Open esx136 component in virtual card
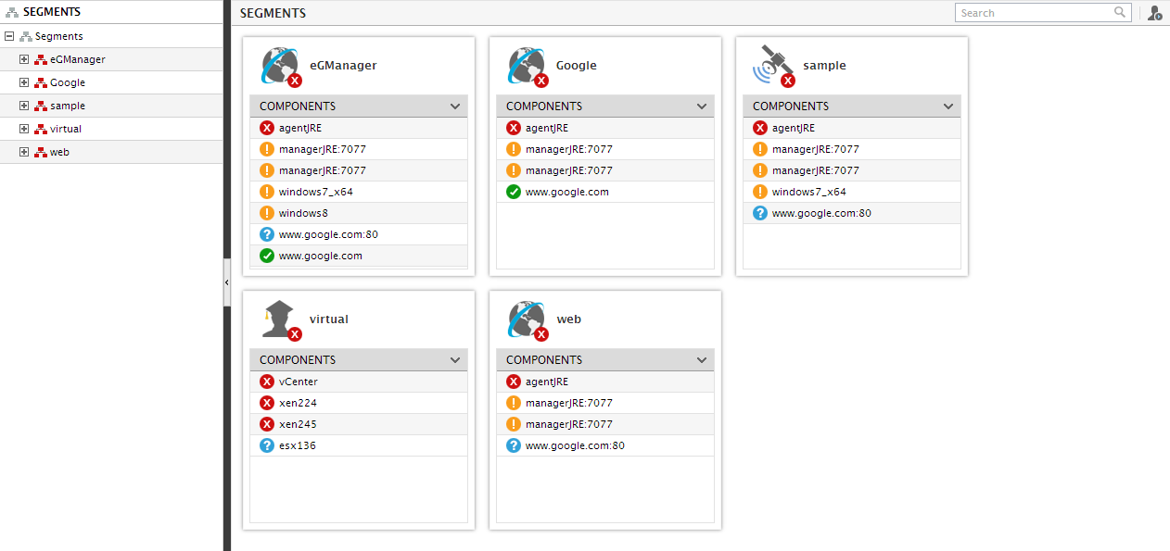This screenshot has width=1170, height=551. click(298, 445)
